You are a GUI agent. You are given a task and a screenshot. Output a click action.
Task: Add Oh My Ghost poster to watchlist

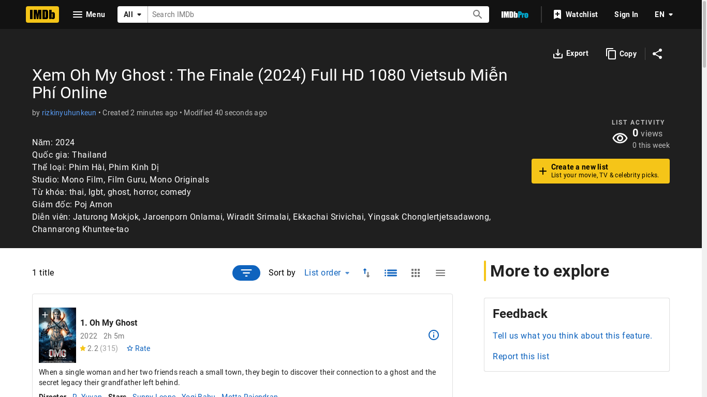coord(45,315)
